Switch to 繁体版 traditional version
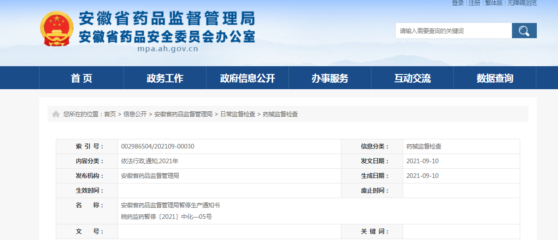 [x=494, y=3]
